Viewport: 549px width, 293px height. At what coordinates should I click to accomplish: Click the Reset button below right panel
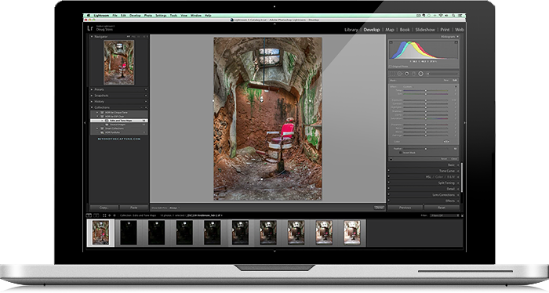[442, 208]
